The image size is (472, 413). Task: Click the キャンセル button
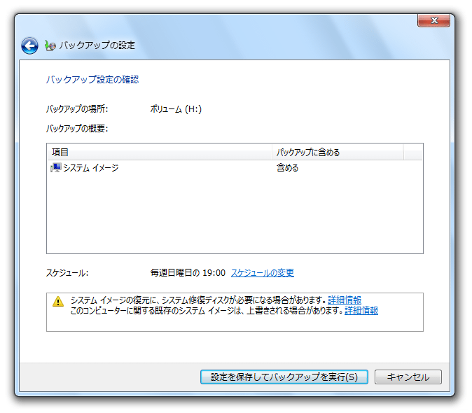(x=408, y=377)
